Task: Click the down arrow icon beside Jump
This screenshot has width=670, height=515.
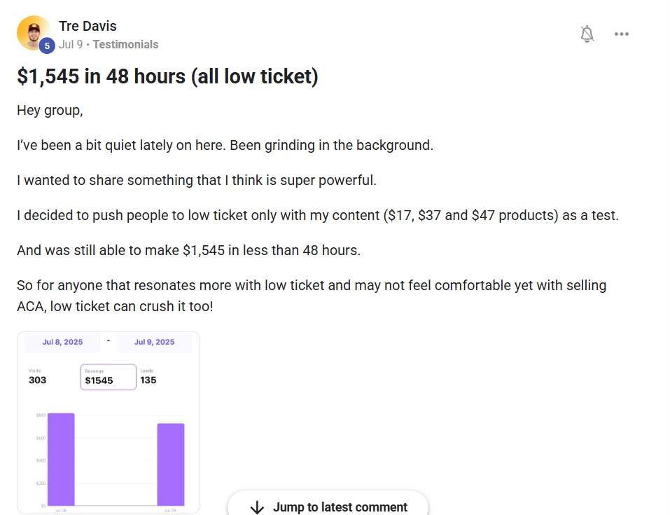Action: coord(257,507)
